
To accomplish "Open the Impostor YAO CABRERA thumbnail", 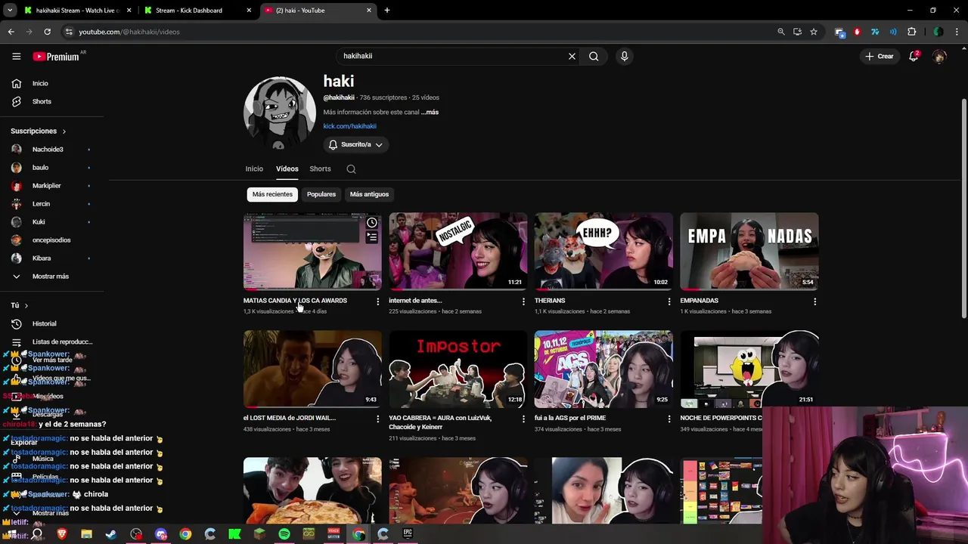I will [x=458, y=369].
